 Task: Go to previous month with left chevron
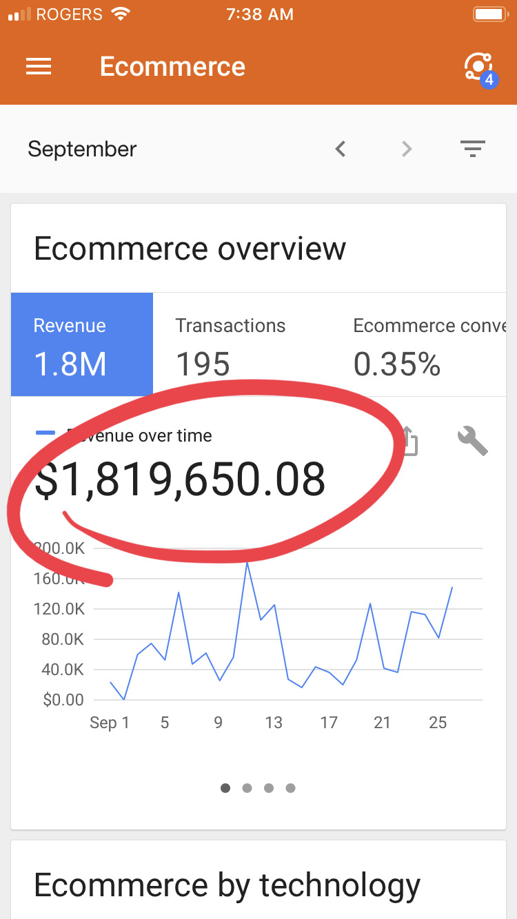pyautogui.click(x=340, y=149)
